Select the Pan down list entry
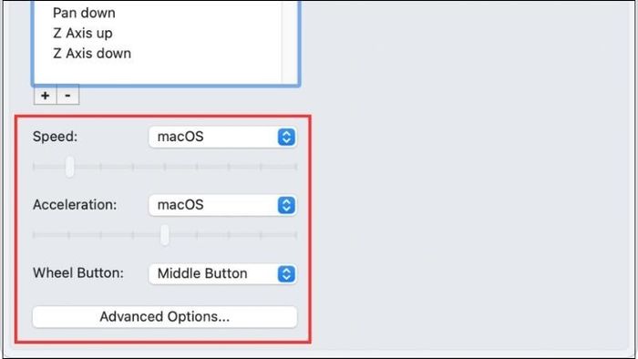Screen dimensions: 638x359 [x=84, y=13]
